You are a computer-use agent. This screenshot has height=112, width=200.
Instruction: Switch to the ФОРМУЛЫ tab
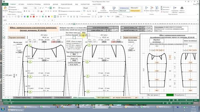(47, 4)
